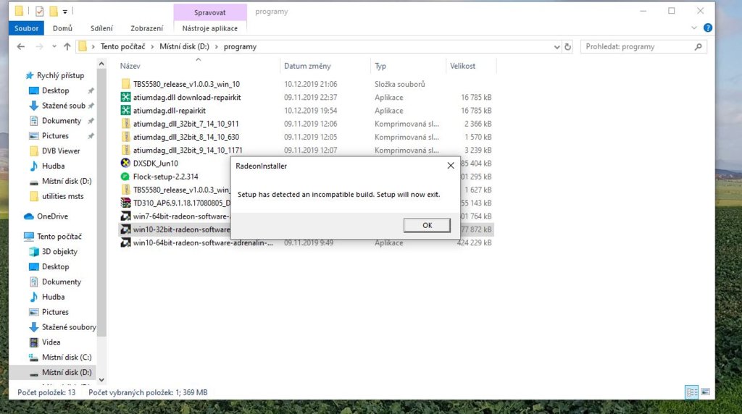Image resolution: width=742 pixels, height=414 pixels.
Task: Open recent locations dropdown arrow
Action: [x=54, y=46]
